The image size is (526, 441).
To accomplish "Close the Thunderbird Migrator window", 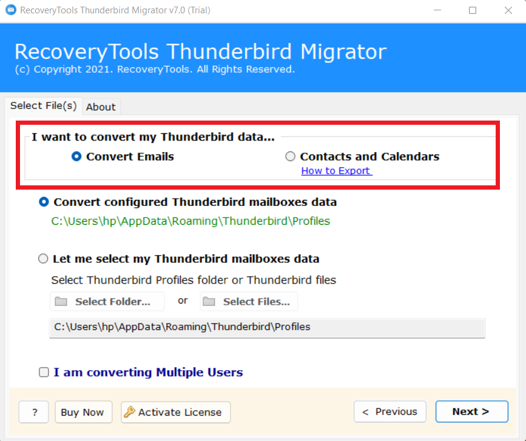I will [508, 10].
